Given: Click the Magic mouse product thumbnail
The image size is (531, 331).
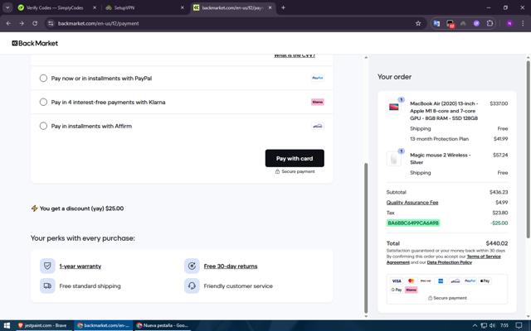Looking at the screenshot, I should click(x=394, y=159).
